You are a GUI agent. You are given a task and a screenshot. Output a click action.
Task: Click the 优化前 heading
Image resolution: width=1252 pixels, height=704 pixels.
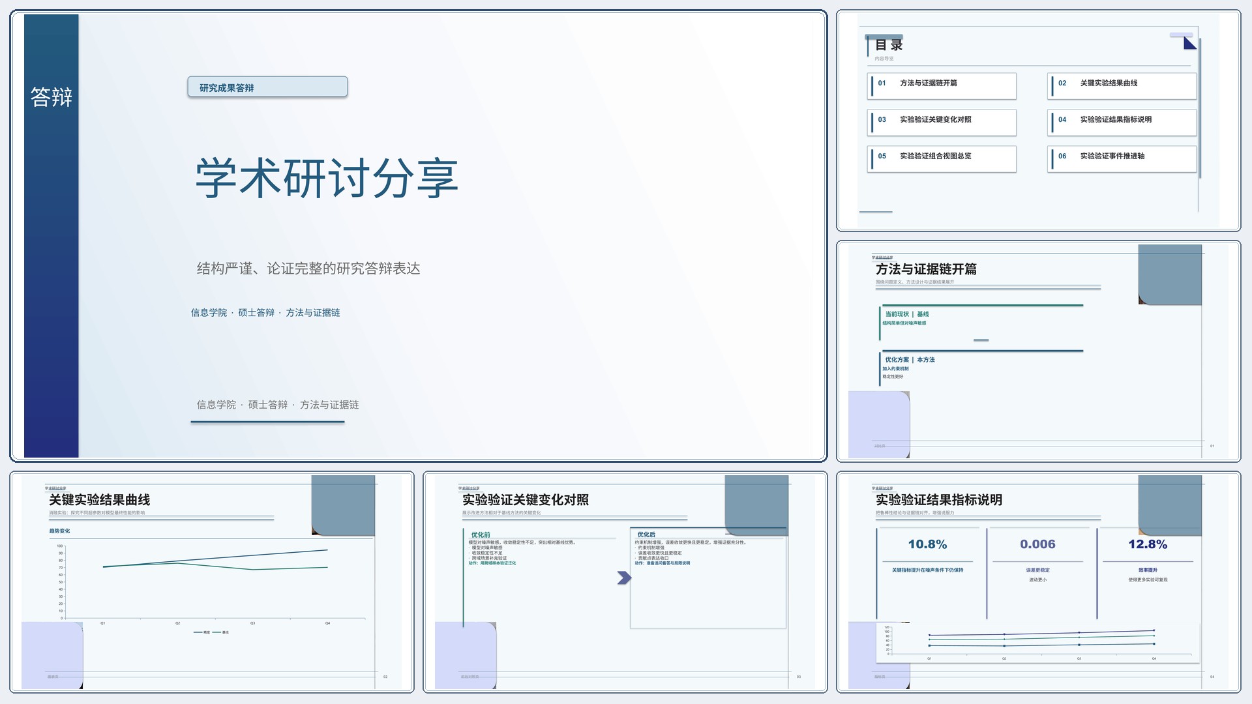[x=481, y=535]
